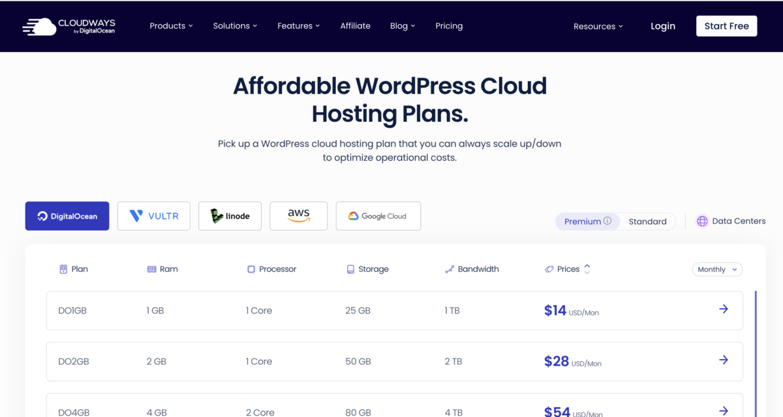
Task: Click the Data Centers globe icon
Action: [702, 221]
